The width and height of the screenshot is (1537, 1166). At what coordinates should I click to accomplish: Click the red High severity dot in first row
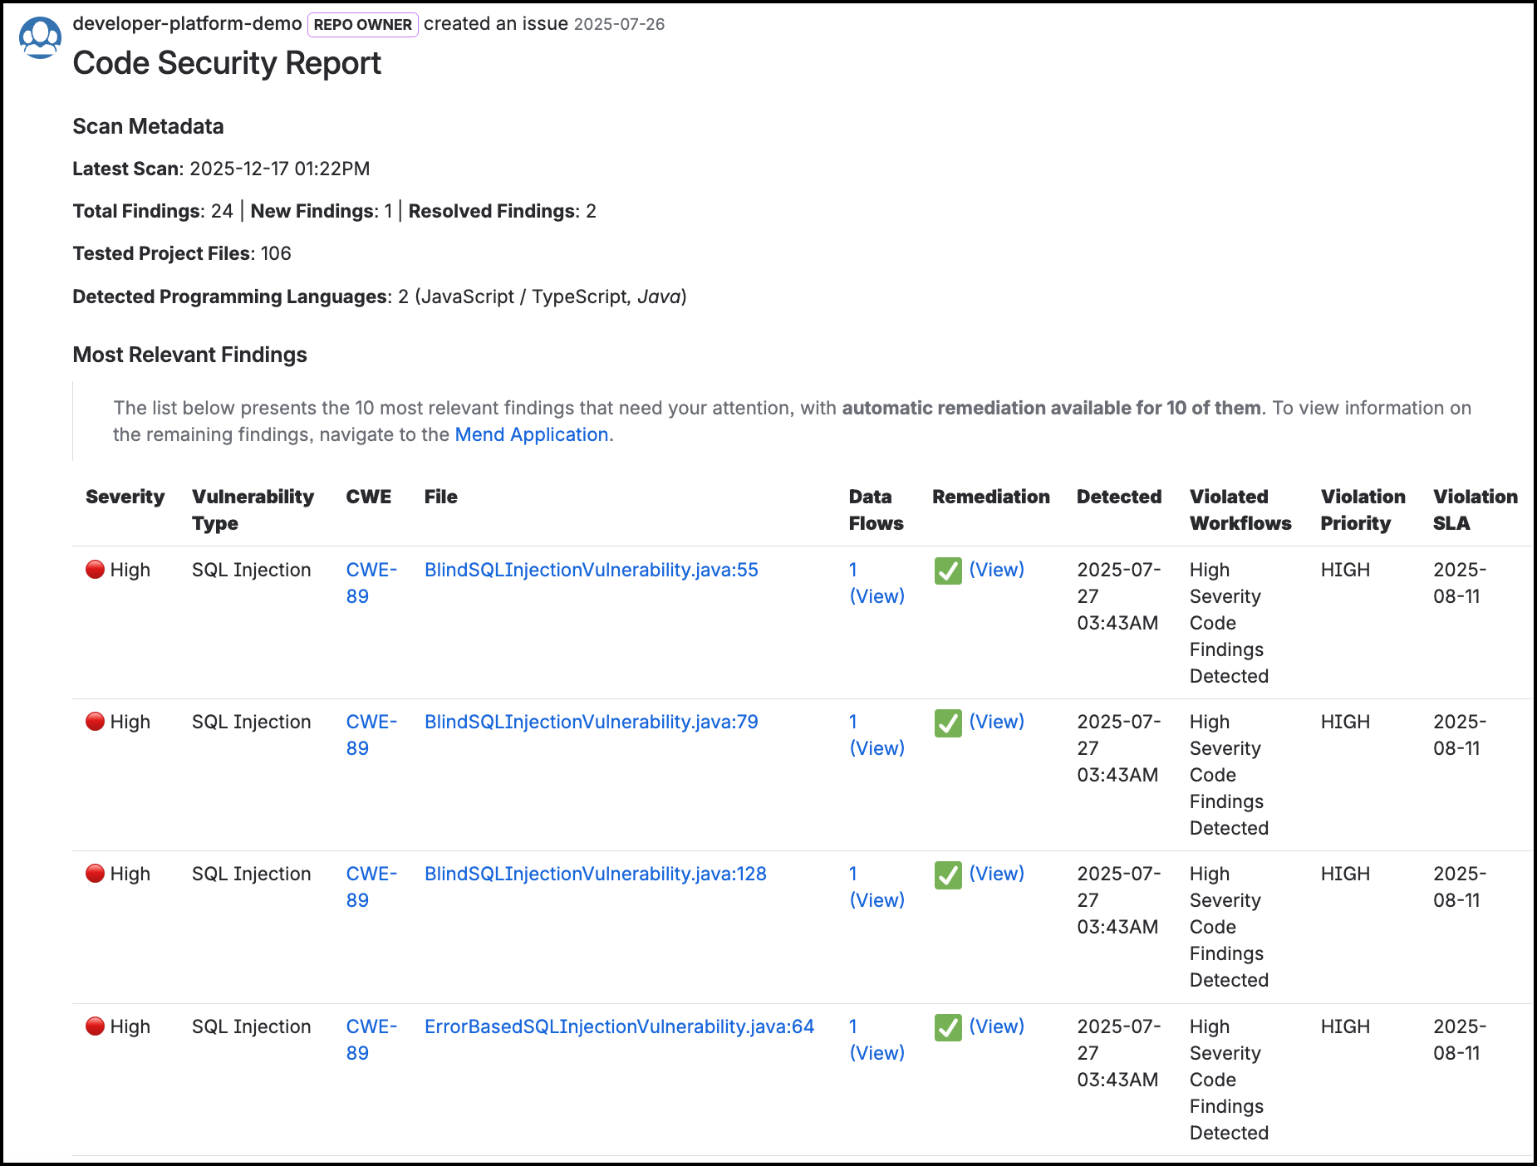96,570
